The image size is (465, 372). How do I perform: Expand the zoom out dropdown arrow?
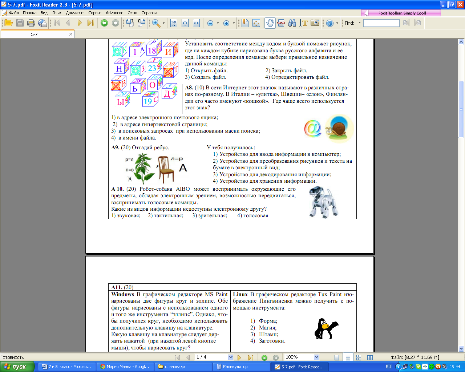tap(218, 23)
